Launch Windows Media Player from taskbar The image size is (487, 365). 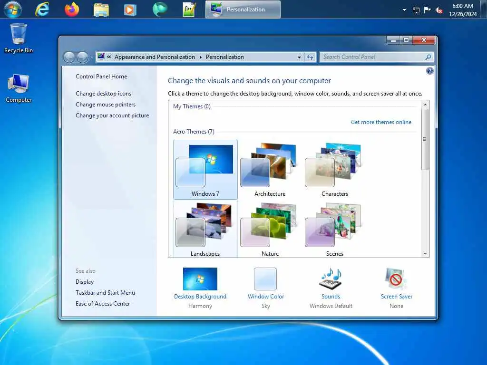pyautogui.click(x=130, y=10)
